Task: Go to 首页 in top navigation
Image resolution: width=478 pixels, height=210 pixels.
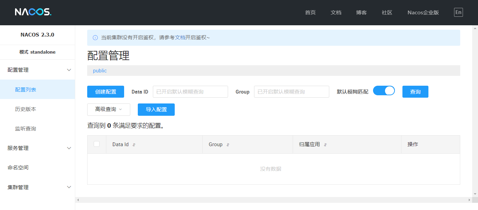Action: click(310, 13)
